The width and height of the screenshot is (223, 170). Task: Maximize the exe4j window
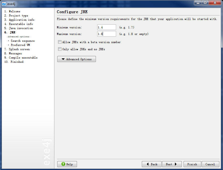coord(205,3)
